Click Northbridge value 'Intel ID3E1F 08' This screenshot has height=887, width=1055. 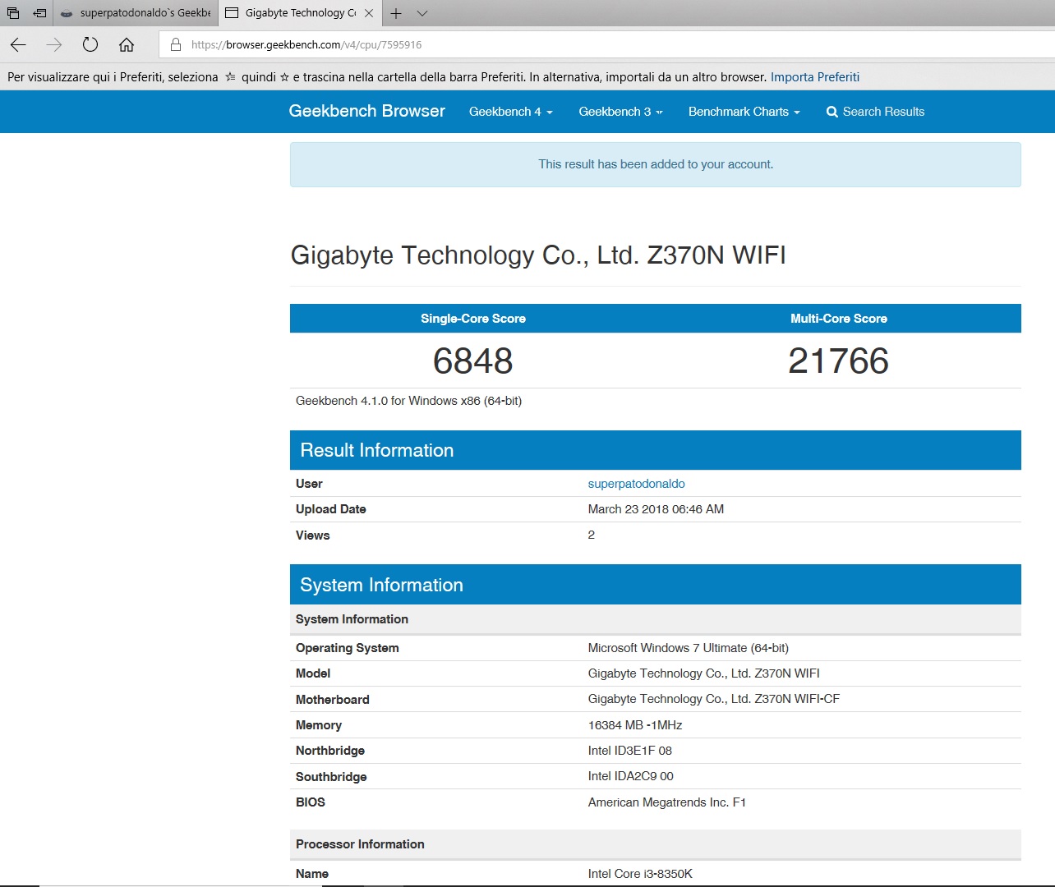(x=630, y=751)
